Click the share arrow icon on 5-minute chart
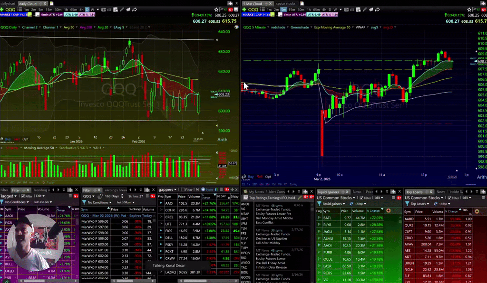 tap(378, 9)
